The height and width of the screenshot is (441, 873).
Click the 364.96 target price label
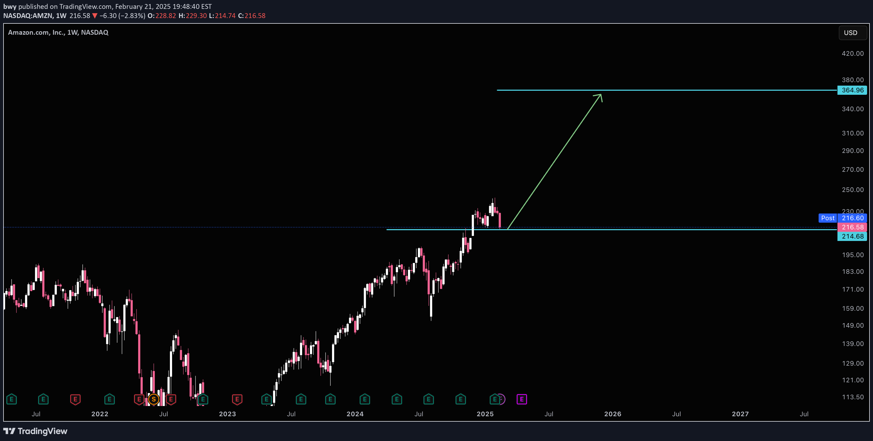click(852, 90)
